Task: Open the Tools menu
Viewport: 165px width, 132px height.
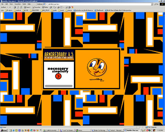Action: click(x=24, y=4)
